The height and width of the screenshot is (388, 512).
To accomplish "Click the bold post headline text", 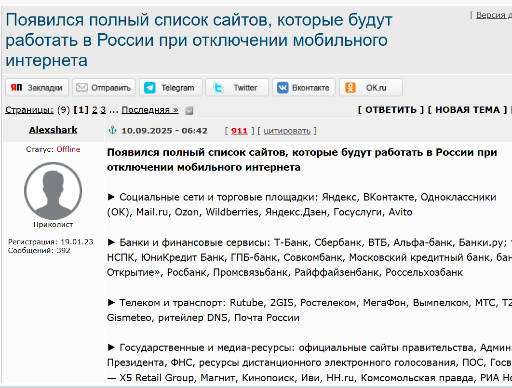I will pos(302,160).
